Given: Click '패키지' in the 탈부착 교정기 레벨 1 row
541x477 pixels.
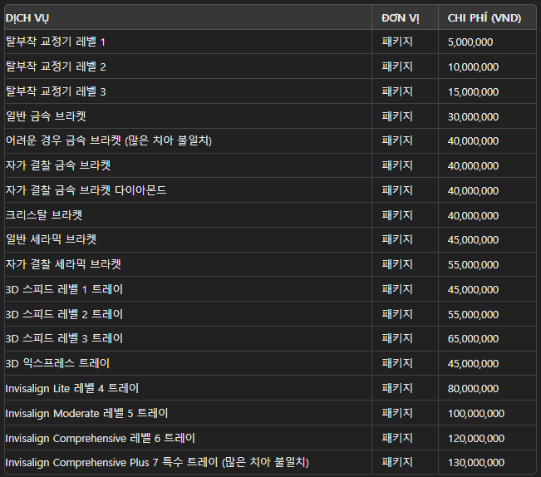Looking at the screenshot, I should [x=397, y=42].
